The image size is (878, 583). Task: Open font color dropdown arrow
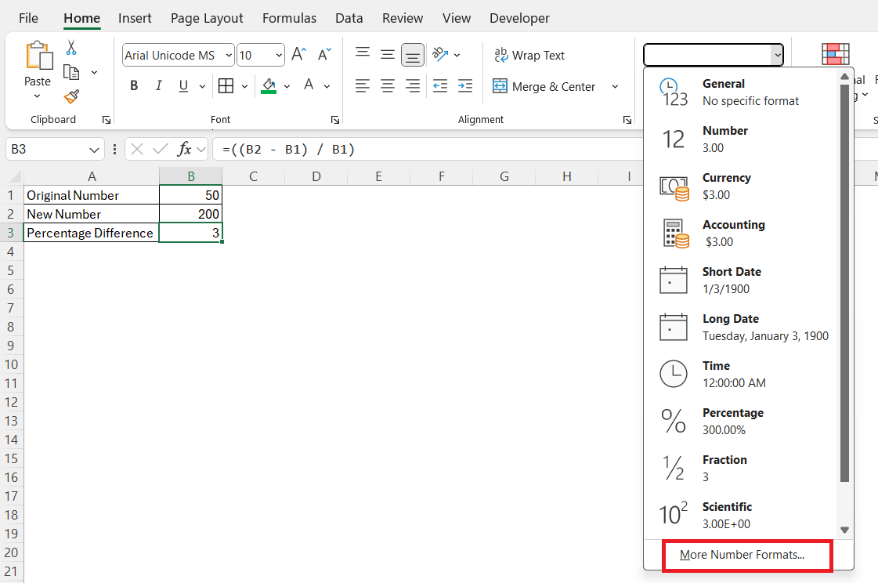[x=327, y=86]
